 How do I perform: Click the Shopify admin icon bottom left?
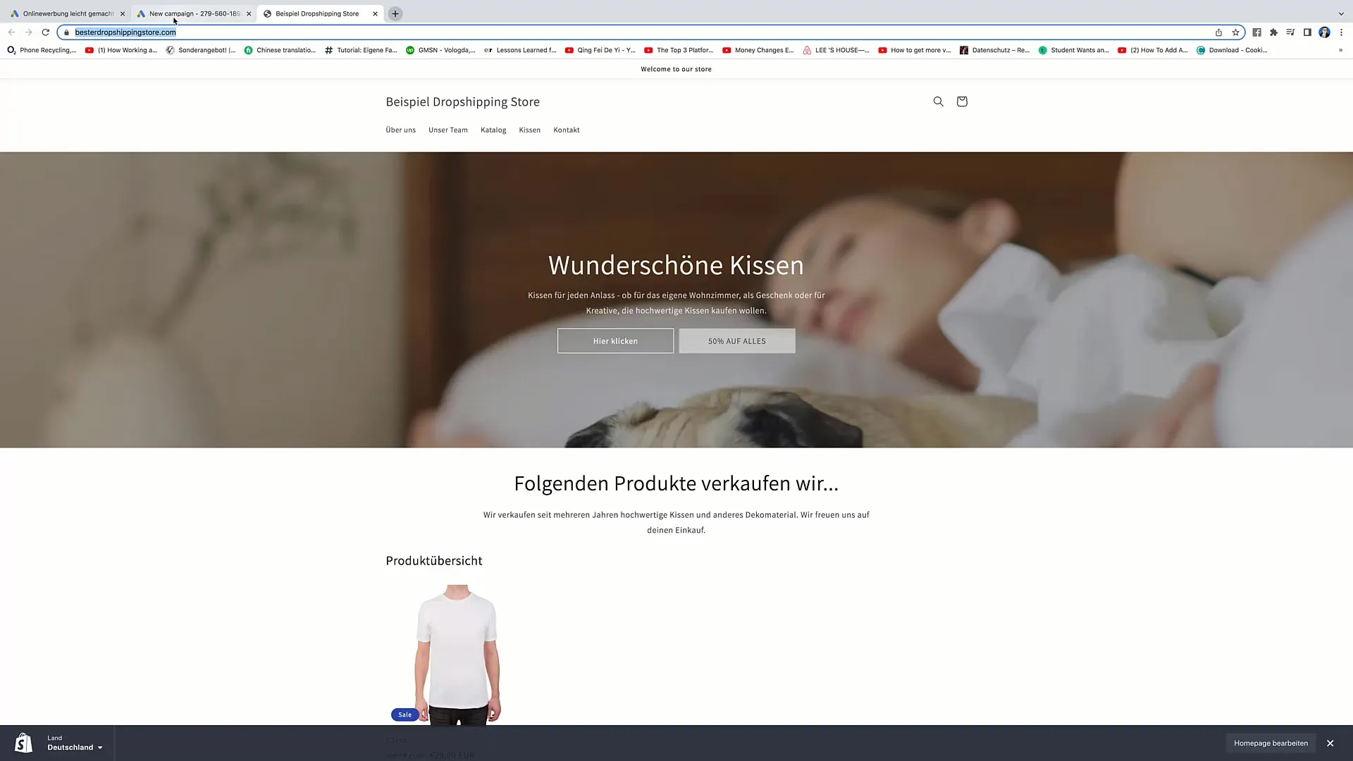[x=23, y=743]
